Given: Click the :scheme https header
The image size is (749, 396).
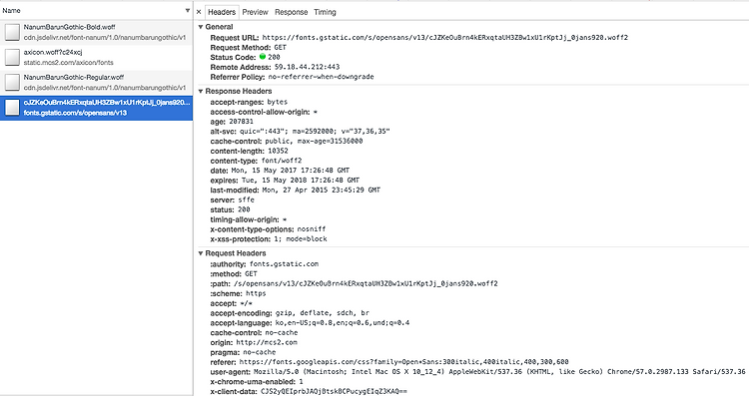Looking at the screenshot, I should (x=238, y=293).
